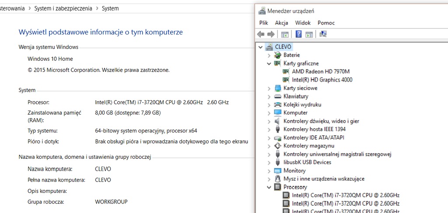The image size is (448, 213).
Task: Select the CLEVO label in device tree
Action: point(283,46)
